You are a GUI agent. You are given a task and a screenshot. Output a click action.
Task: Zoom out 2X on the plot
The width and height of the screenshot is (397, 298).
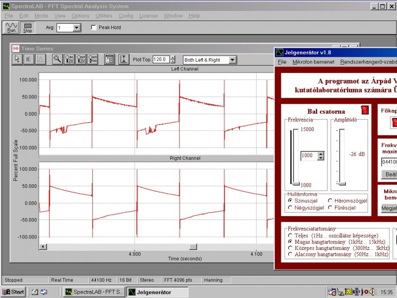[x=81, y=59]
